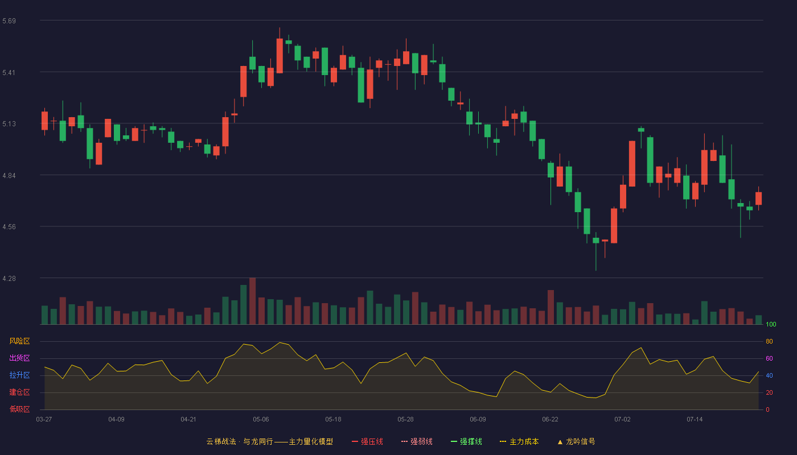Click the 04-21 date label

[188, 419]
